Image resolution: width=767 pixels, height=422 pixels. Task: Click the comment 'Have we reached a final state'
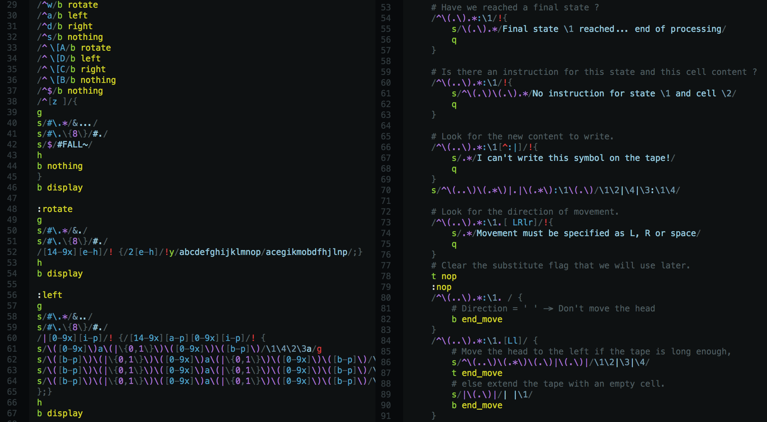click(x=515, y=7)
